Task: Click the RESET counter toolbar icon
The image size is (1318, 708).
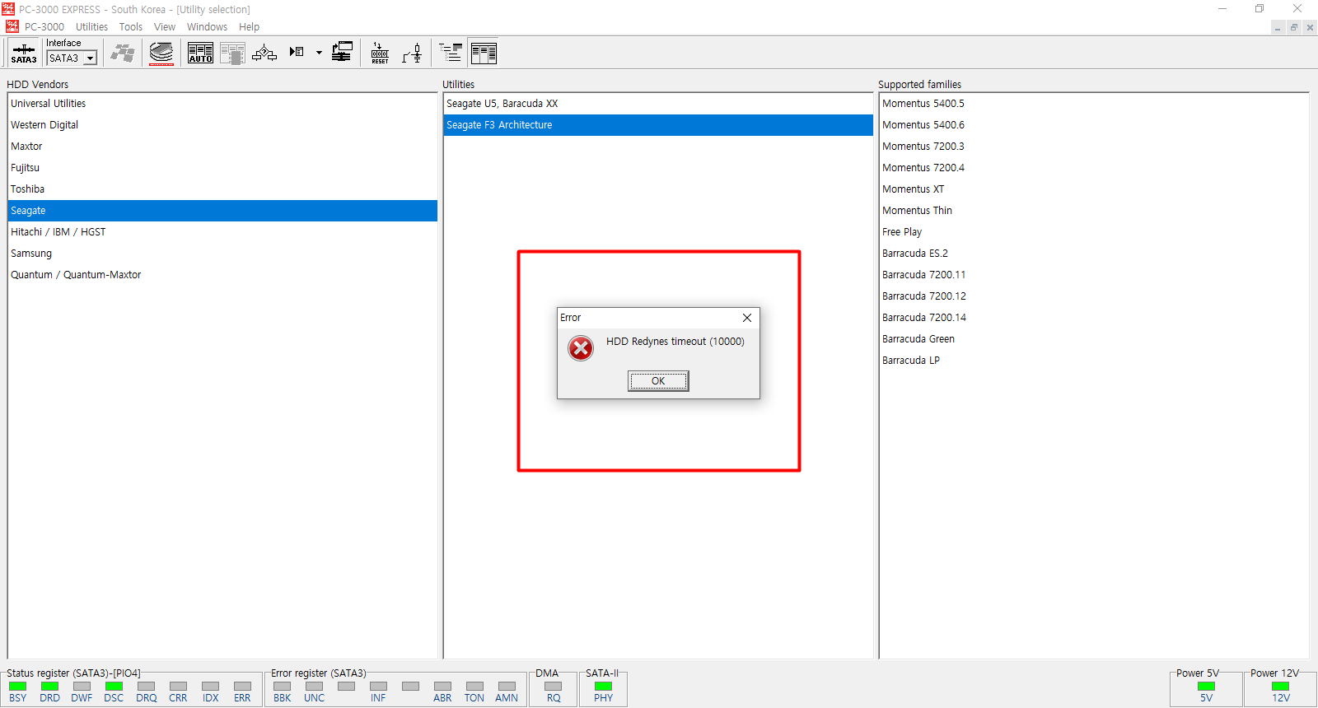Action: pyautogui.click(x=380, y=54)
